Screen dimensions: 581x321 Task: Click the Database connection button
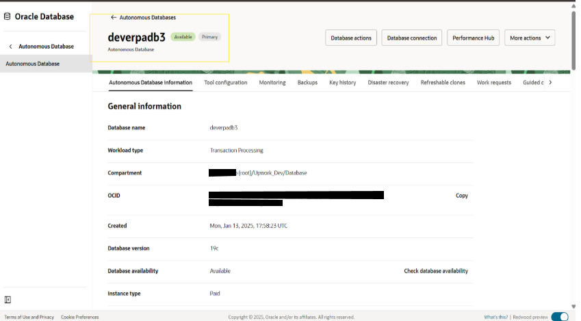click(412, 38)
